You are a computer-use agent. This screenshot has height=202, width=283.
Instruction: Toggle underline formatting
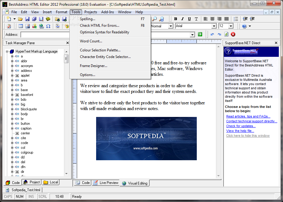(189, 19)
